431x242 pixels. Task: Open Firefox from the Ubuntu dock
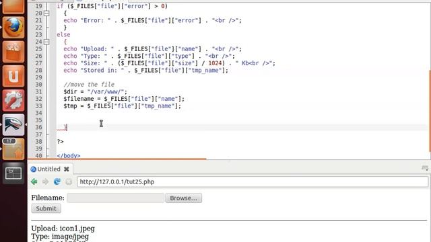(x=13, y=28)
